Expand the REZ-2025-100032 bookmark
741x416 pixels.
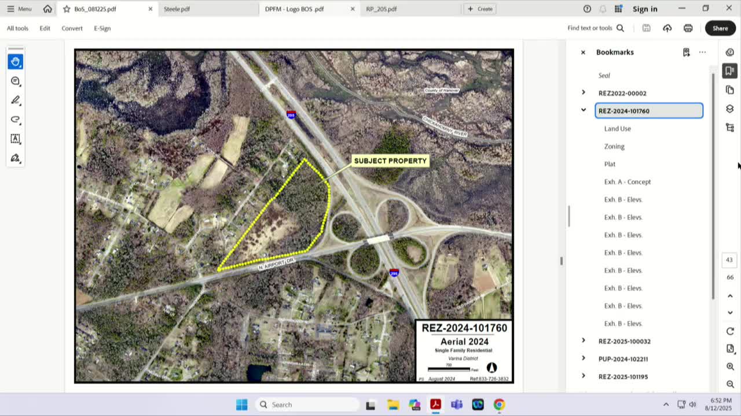pos(584,340)
